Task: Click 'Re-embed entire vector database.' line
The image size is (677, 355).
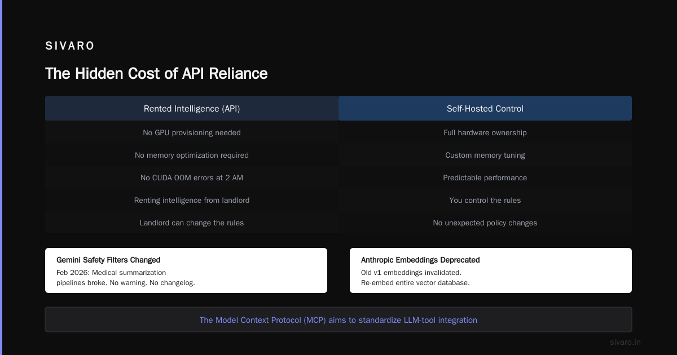Action: (x=415, y=282)
